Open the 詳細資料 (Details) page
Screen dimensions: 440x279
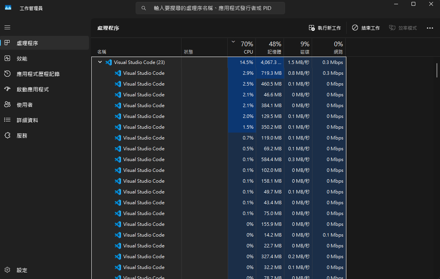point(44,120)
